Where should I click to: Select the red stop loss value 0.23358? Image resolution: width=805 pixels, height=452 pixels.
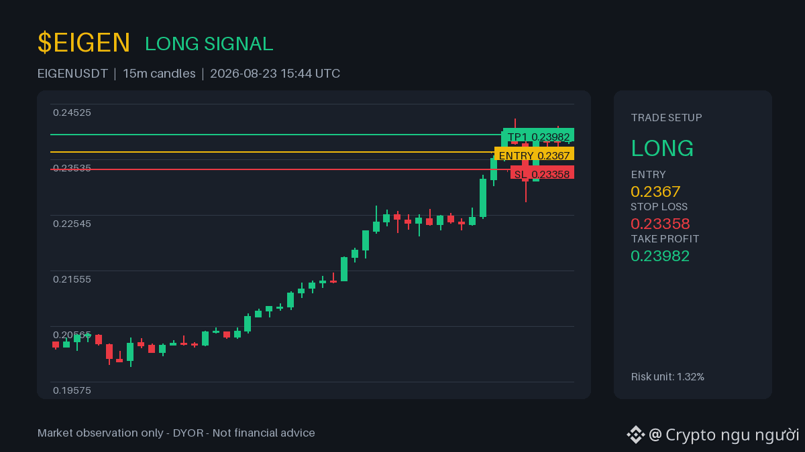(660, 224)
